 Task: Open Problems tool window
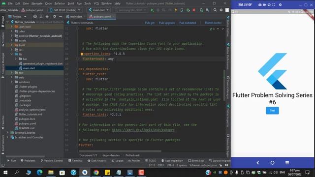point(28,161)
